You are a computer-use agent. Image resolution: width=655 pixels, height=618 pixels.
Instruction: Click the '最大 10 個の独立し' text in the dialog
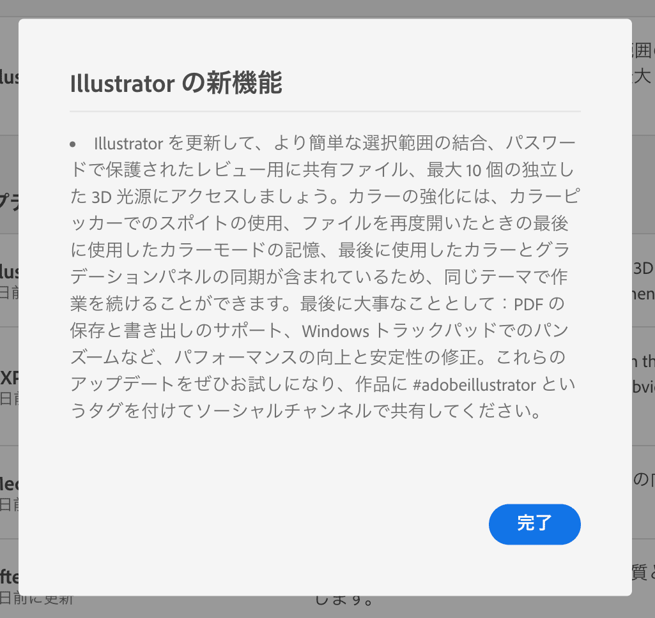pos(500,170)
